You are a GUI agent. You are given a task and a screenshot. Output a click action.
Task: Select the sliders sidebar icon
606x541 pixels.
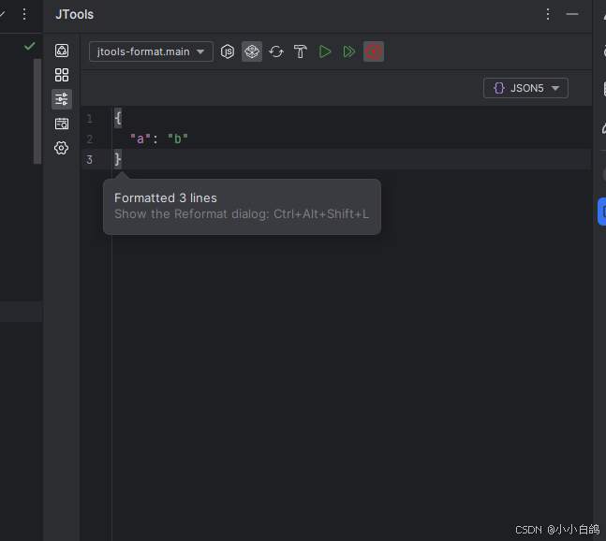point(62,99)
